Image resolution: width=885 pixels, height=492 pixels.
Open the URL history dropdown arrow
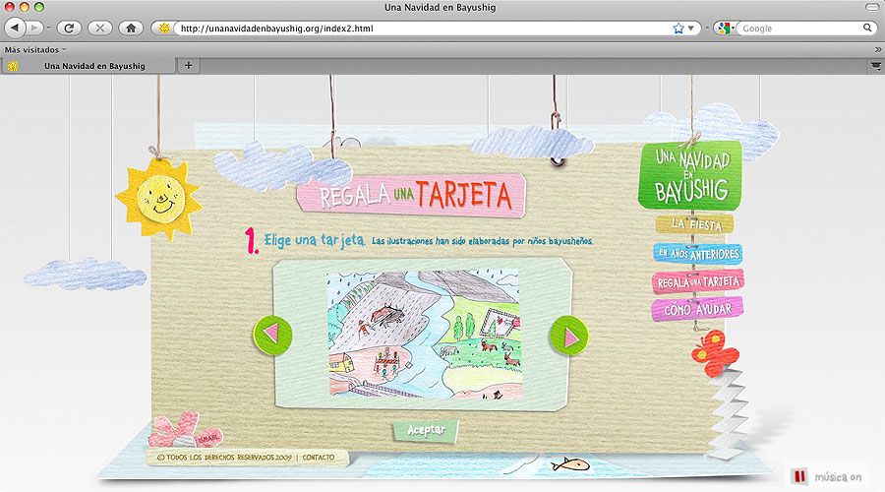point(691,29)
